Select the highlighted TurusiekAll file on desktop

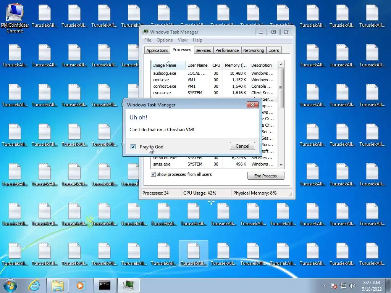point(194,253)
